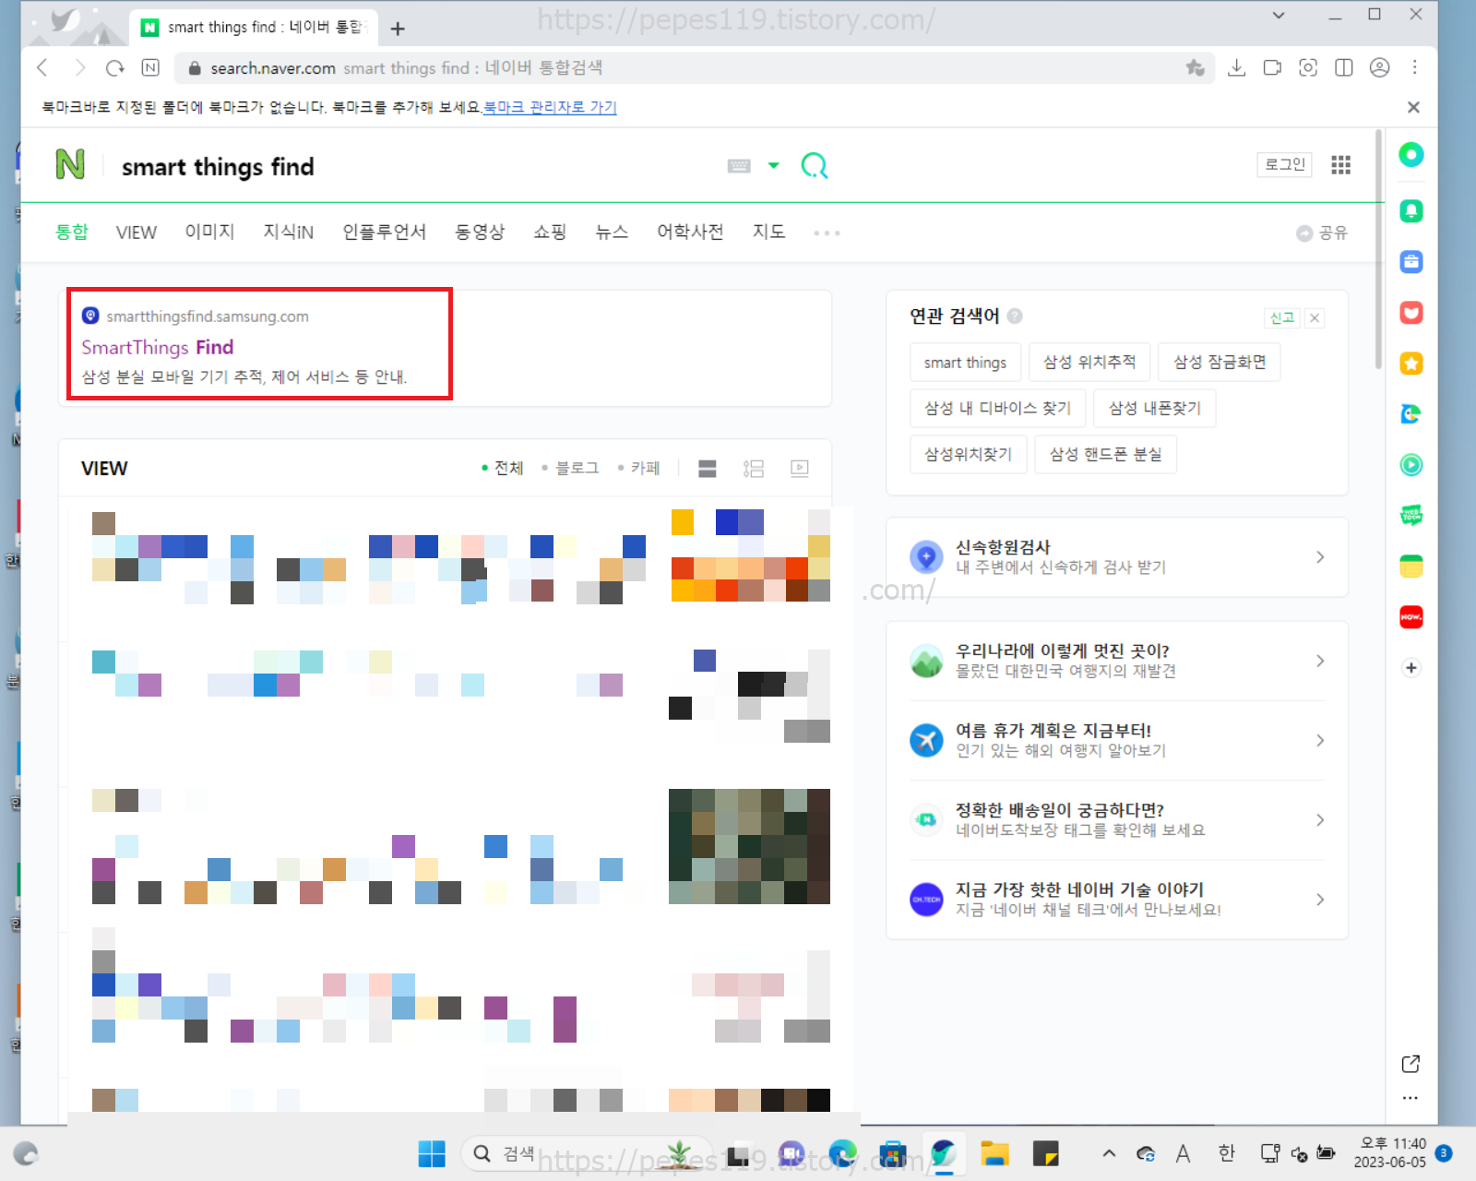Click related search 'smart things'
1476x1181 pixels.
click(x=965, y=363)
